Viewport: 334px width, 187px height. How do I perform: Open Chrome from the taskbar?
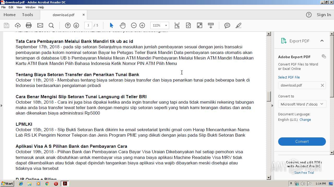[47, 184]
